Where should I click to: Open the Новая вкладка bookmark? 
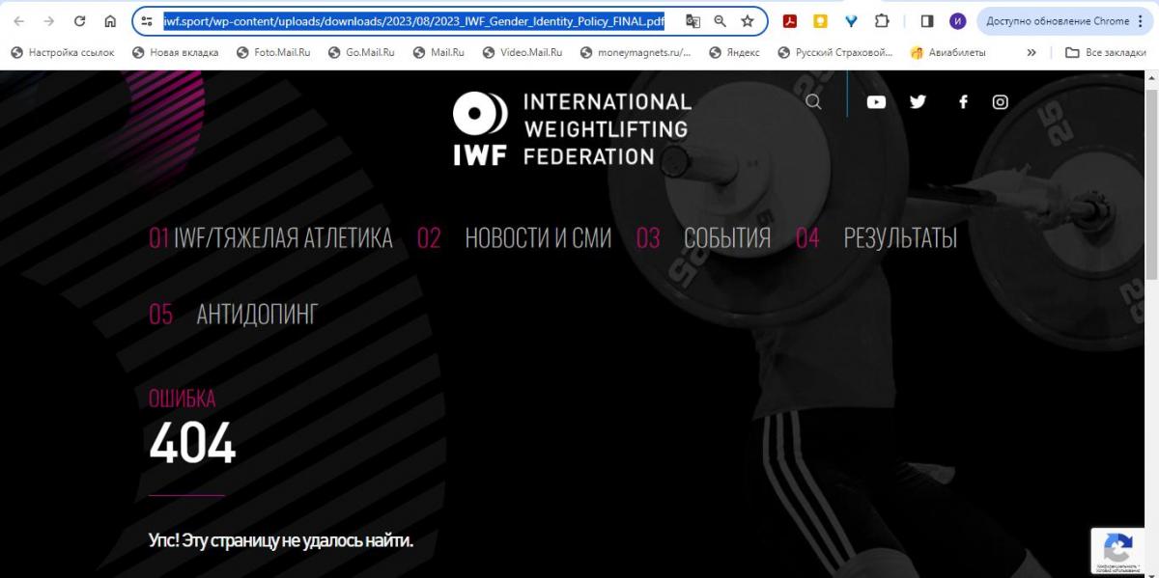click(x=175, y=52)
